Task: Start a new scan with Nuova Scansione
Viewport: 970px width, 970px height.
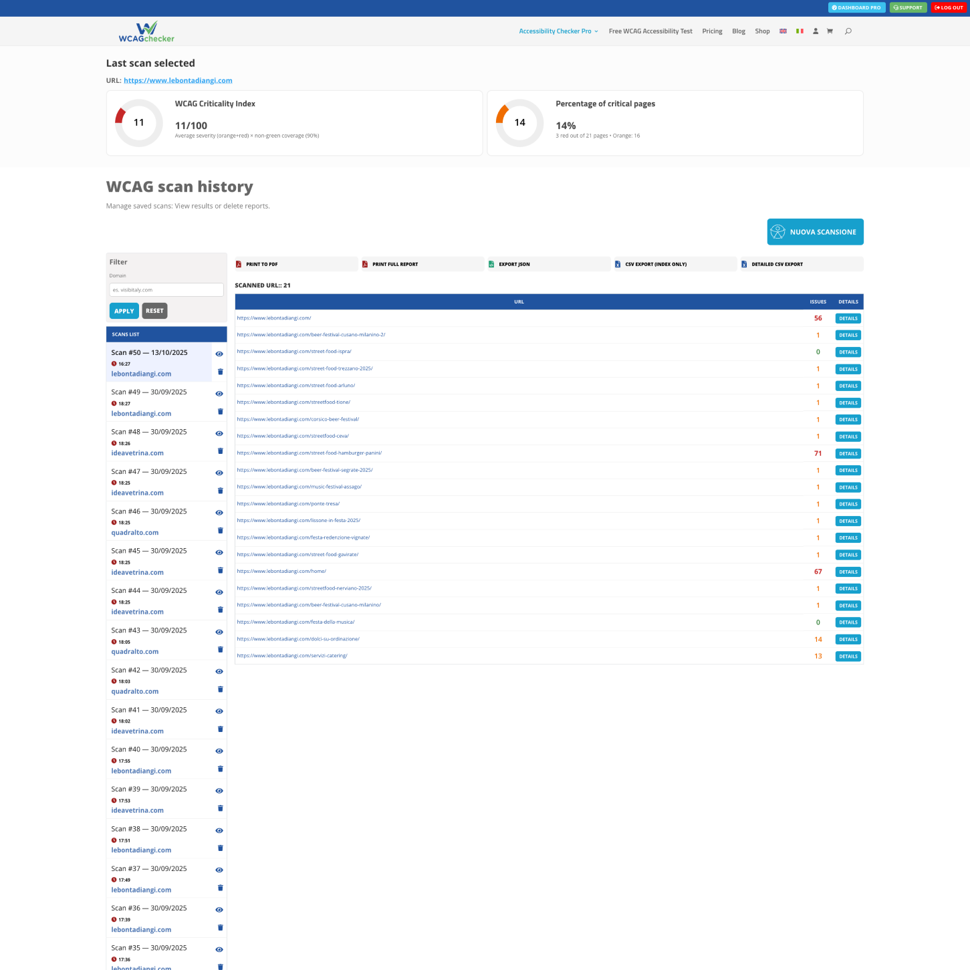Action: coord(815,232)
